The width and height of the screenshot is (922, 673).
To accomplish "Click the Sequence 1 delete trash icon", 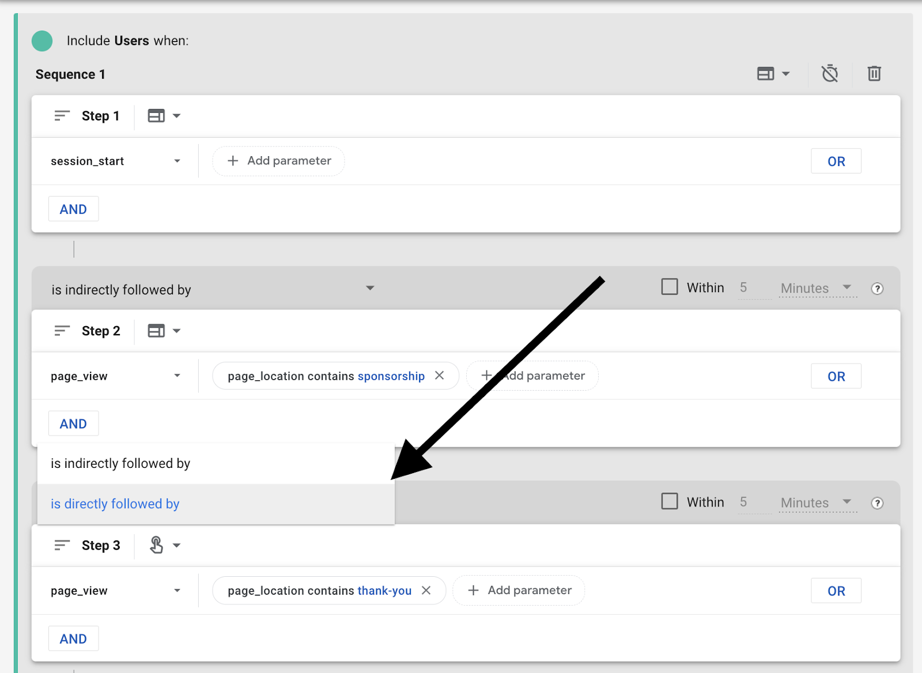I will pyautogui.click(x=874, y=74).
